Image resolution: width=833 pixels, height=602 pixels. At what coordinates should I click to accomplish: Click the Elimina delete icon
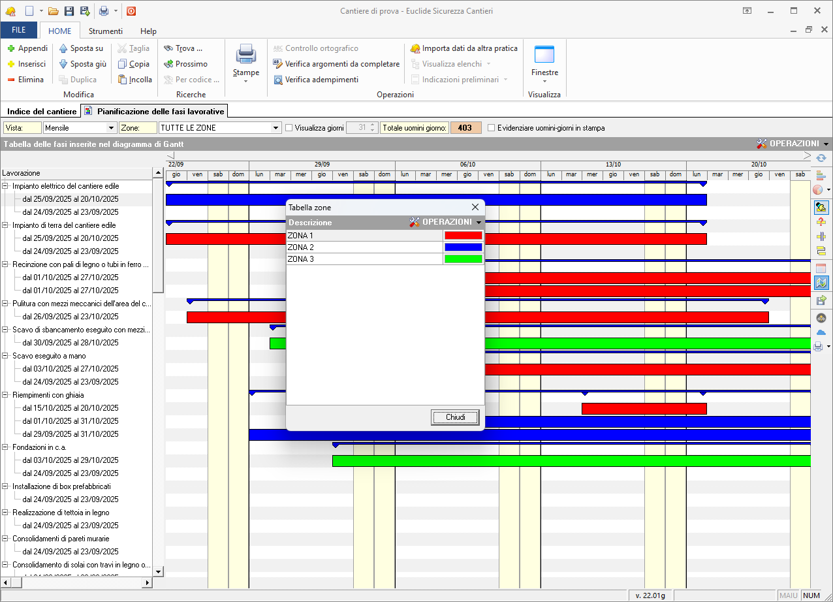point(11,80)
